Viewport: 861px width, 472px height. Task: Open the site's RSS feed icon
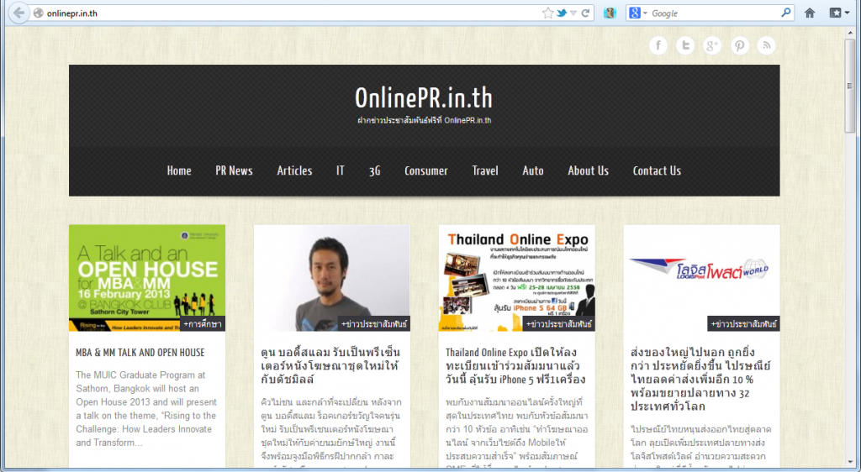point(767,45)
